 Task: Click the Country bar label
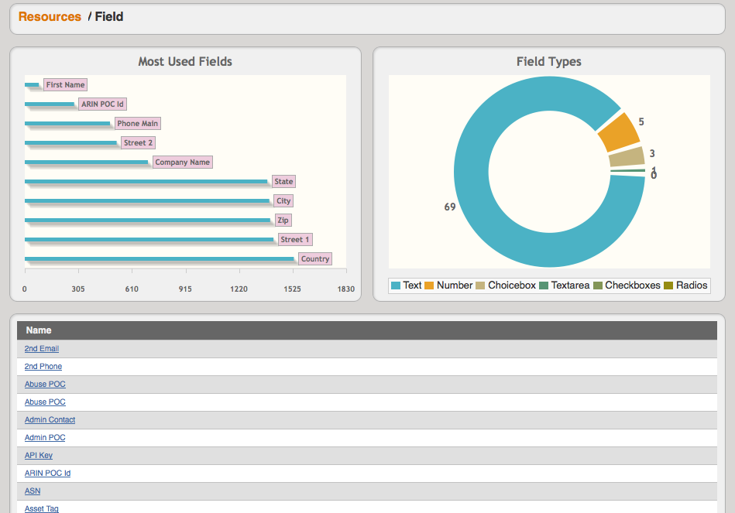[315, 259]
